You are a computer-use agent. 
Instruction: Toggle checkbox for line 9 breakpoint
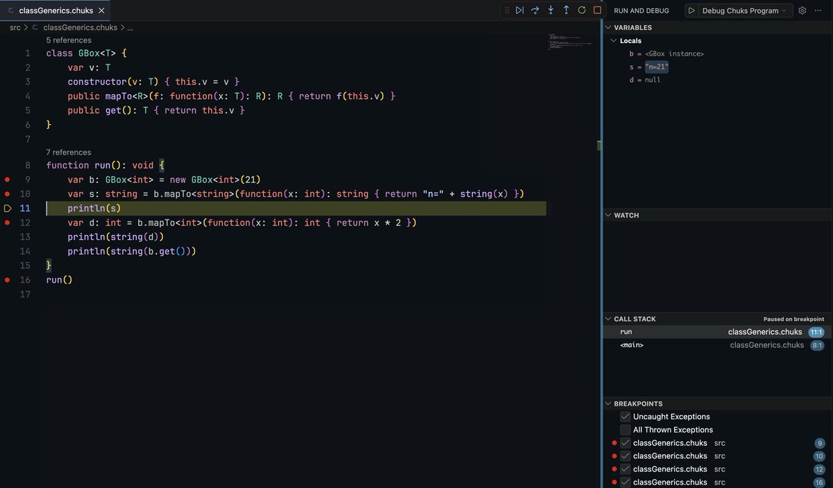[625, 443]
